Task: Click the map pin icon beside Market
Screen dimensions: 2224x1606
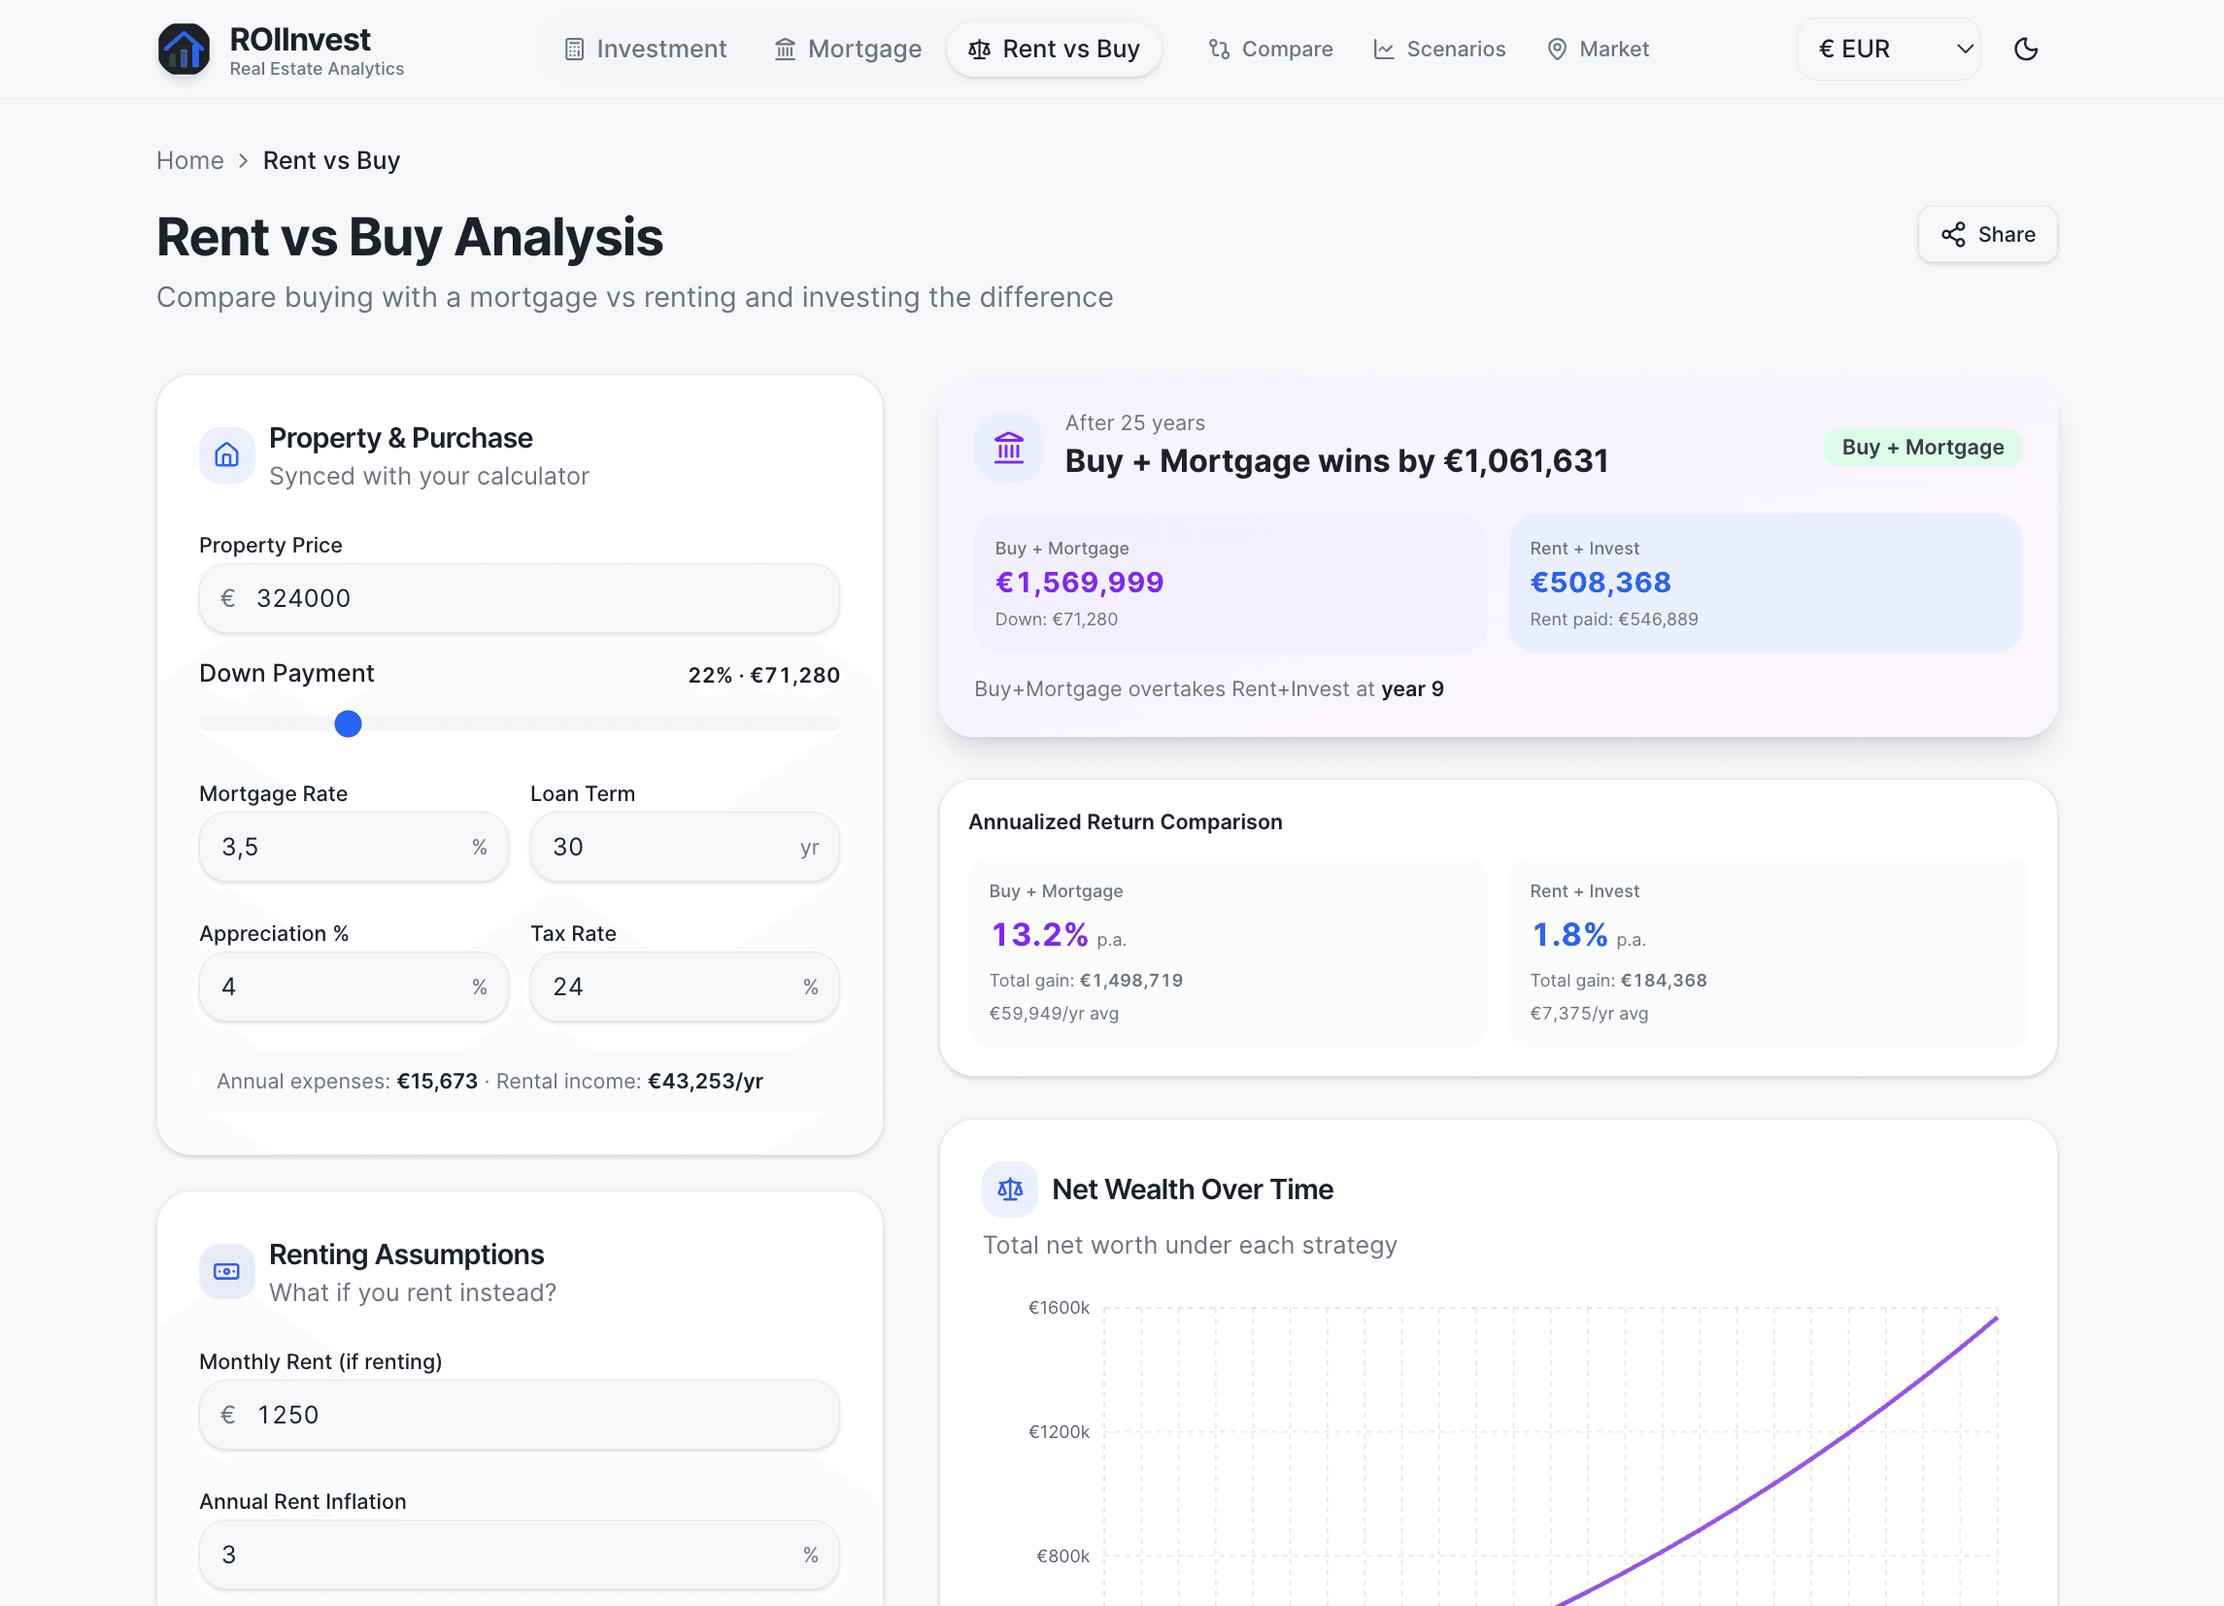Action: pyautogui.click(x=1556, y=49)
